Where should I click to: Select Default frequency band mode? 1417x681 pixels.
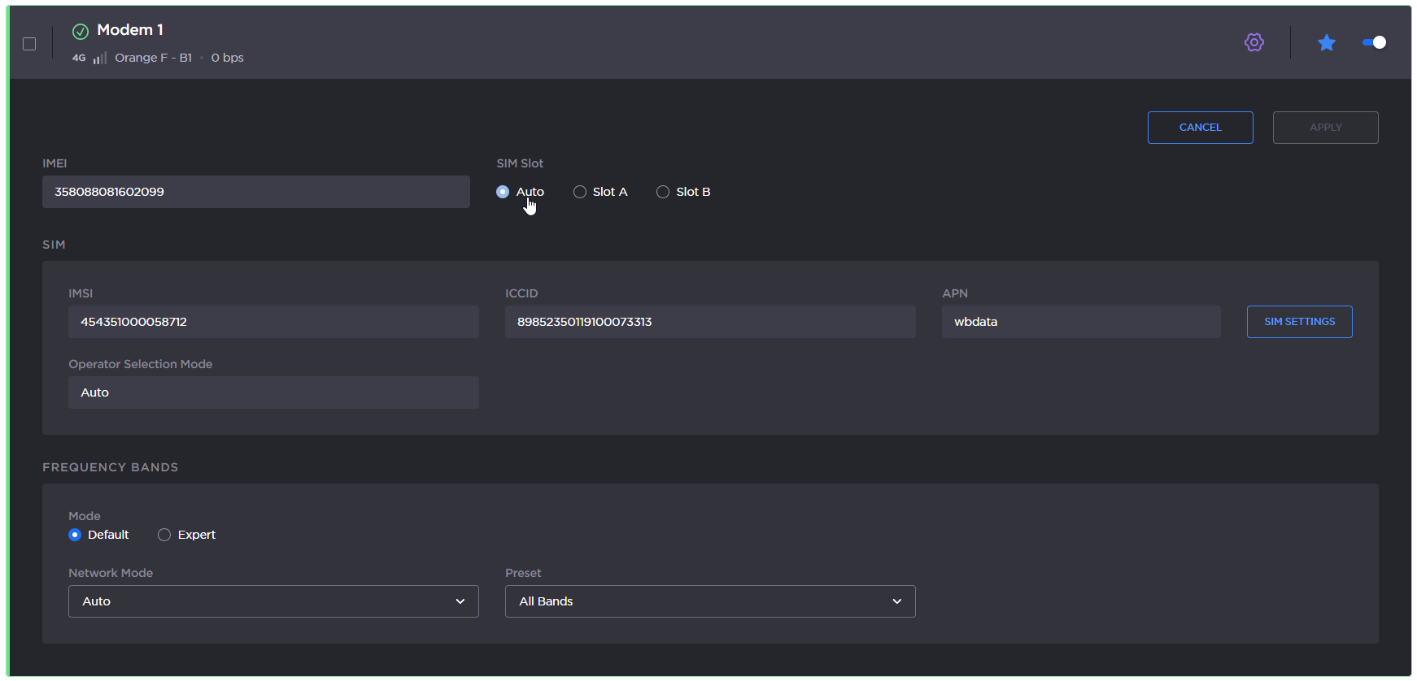click(75, 535)
